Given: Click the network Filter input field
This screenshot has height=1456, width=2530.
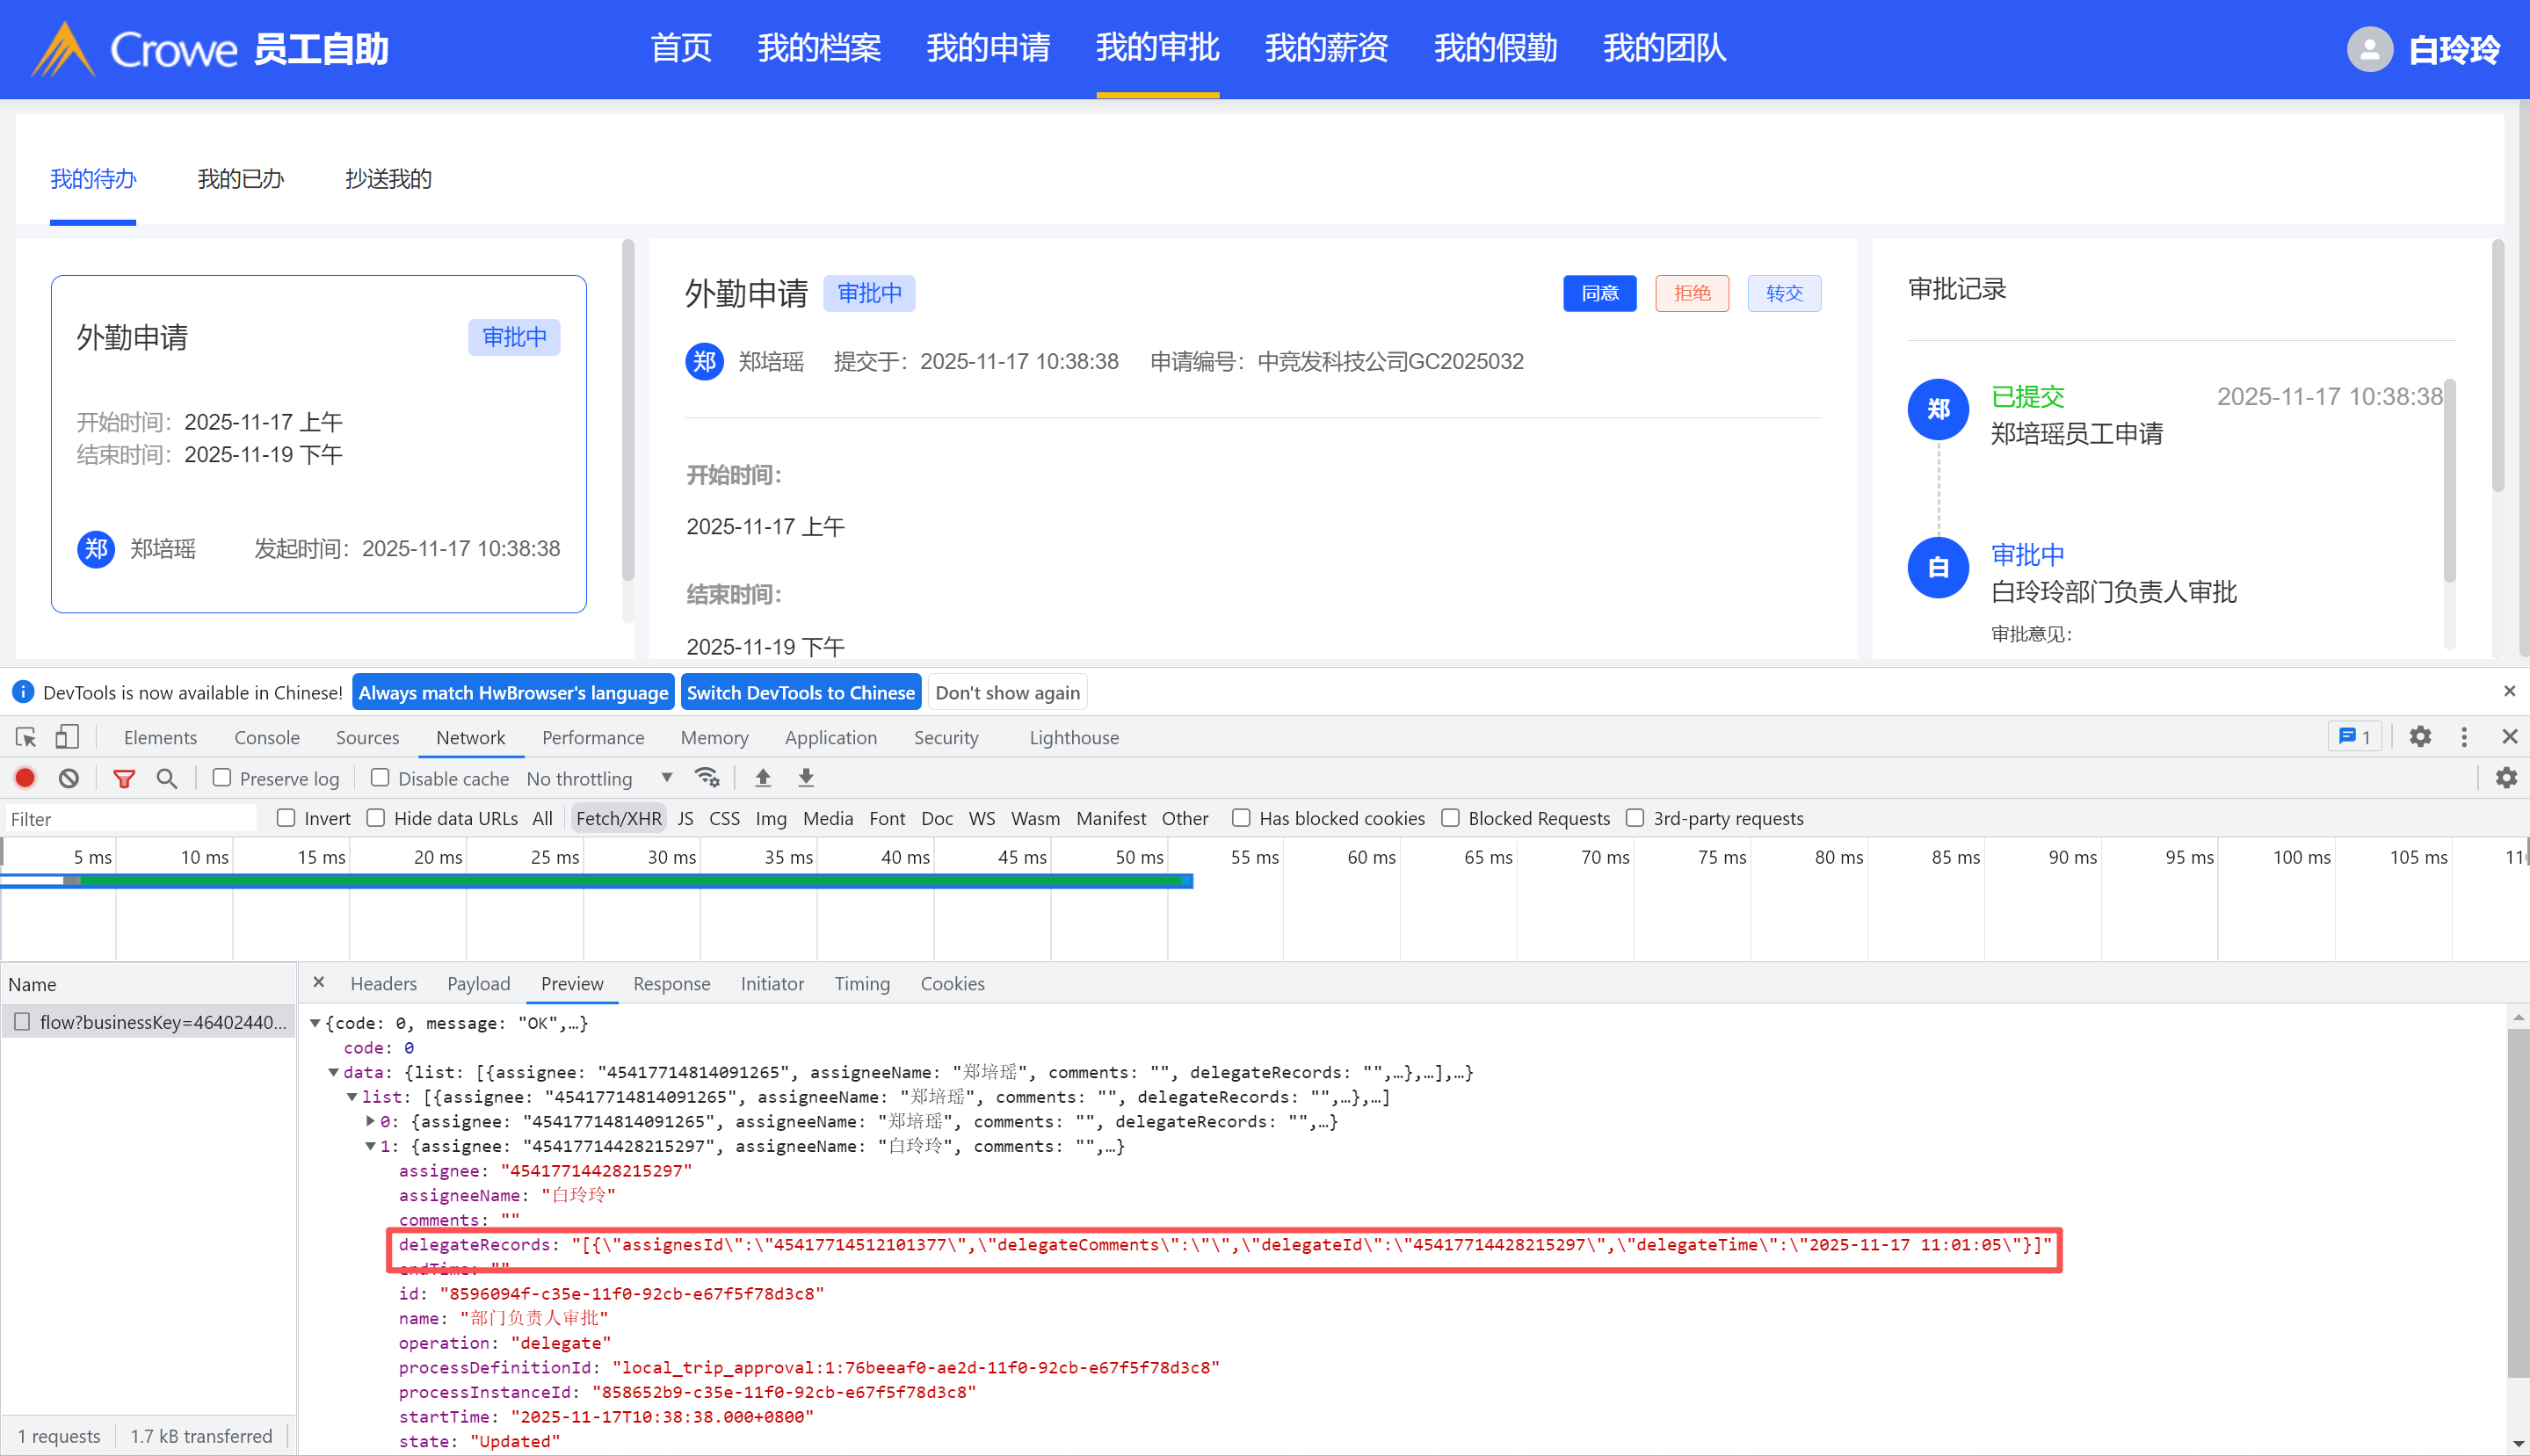Looking at the screenshot, I should pyautogui.click(x=130, y=819).
